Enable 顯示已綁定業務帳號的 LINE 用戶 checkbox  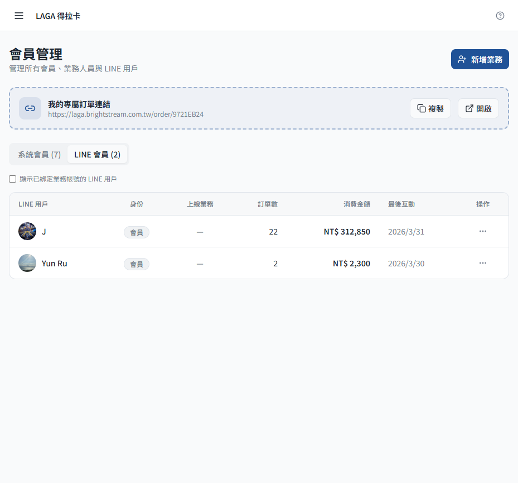tap(13, 179)
